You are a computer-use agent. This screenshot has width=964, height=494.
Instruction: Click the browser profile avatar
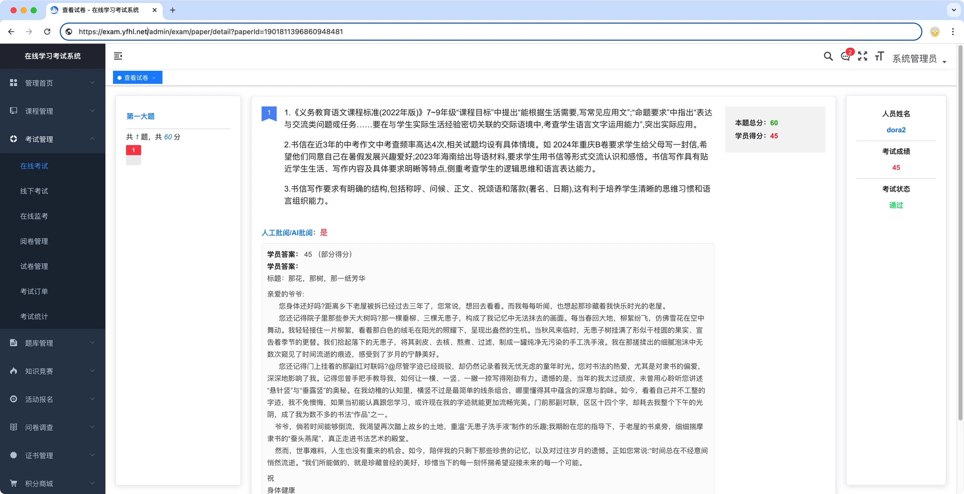[x=935, y=32]
